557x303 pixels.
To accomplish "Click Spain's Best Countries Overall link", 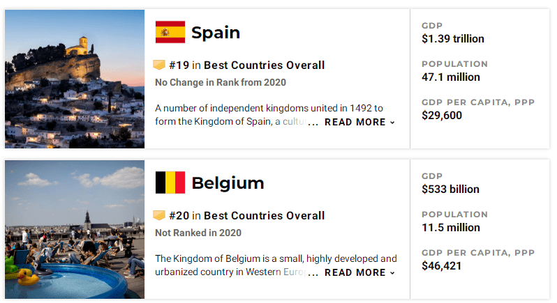I will [264, 65].
